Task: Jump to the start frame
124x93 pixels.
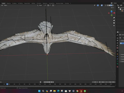Action: tap(44, 82)
